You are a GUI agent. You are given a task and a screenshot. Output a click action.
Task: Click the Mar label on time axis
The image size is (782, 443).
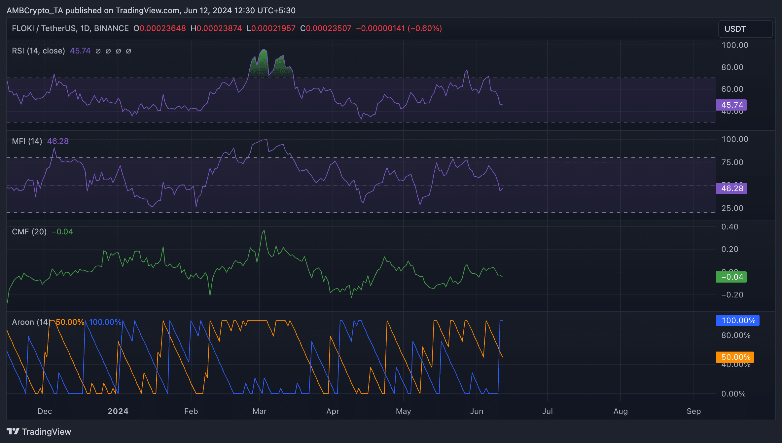(260, 411)
